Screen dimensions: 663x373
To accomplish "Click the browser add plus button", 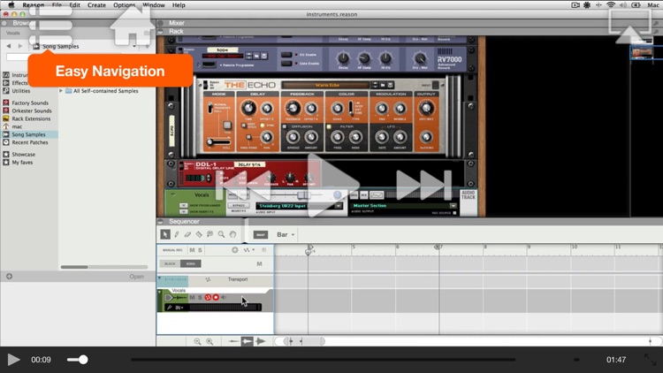I will click(10, 277).
